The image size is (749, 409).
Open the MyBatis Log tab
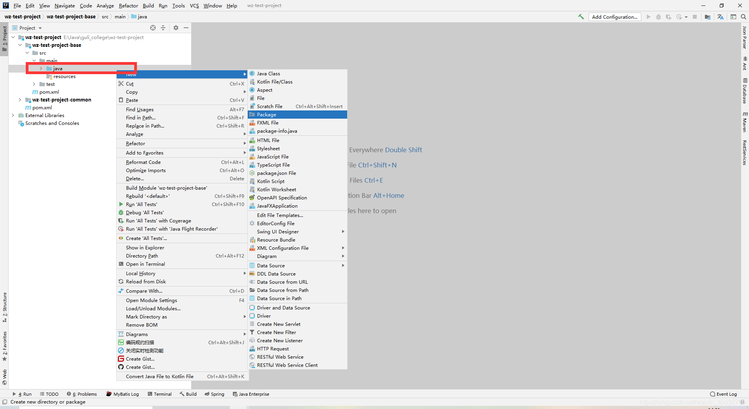point(122,394)
